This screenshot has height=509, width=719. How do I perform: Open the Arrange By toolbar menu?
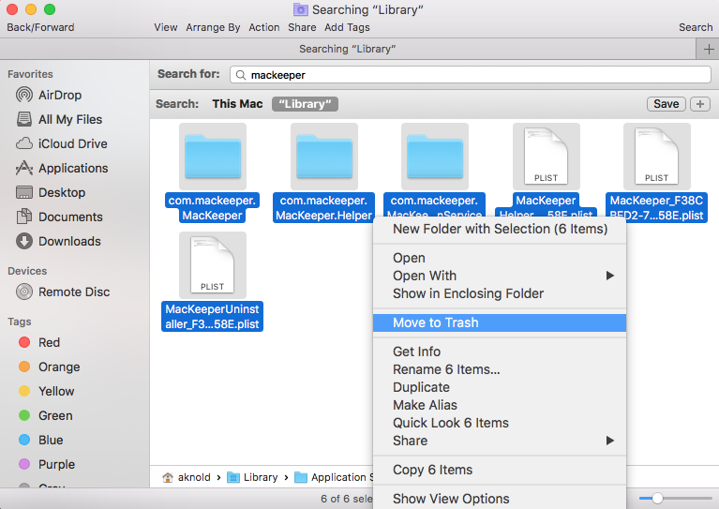click(x=213, y=27)
